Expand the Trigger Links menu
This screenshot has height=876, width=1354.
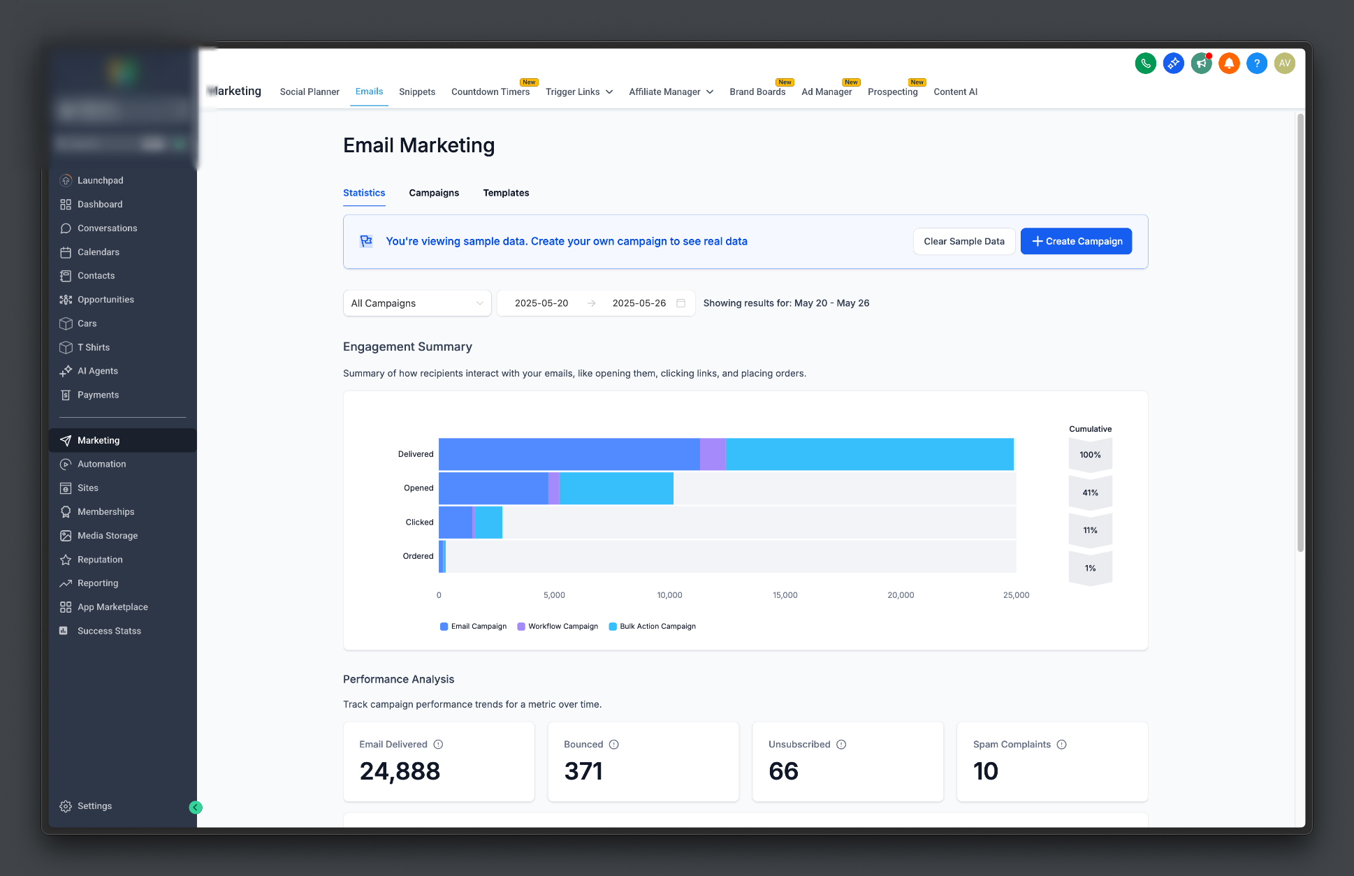tap(579, 92)
